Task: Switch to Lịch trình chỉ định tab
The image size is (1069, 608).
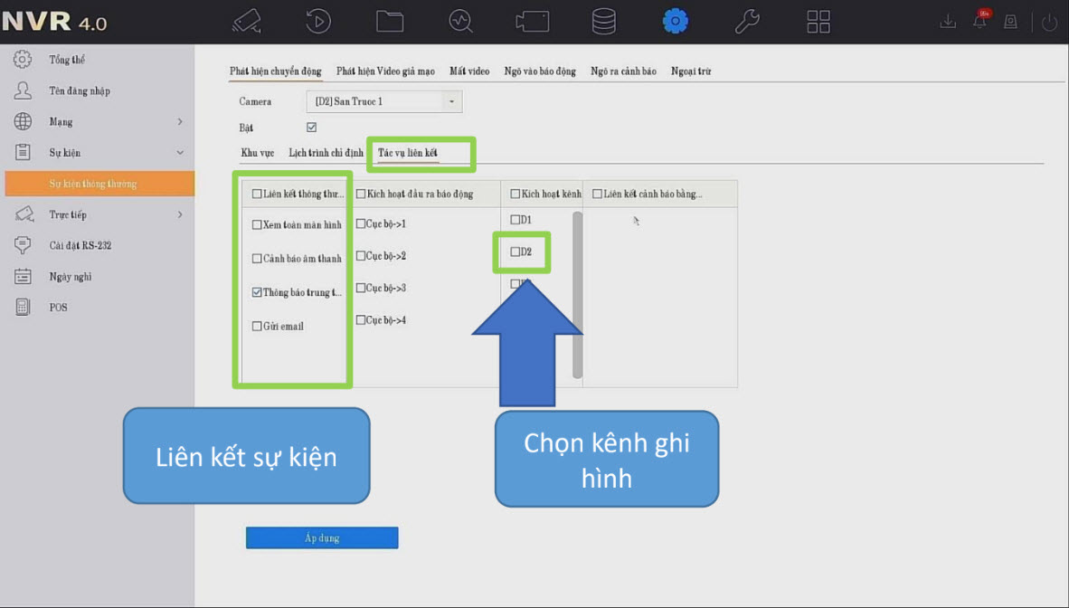Action: coord(326,153)
